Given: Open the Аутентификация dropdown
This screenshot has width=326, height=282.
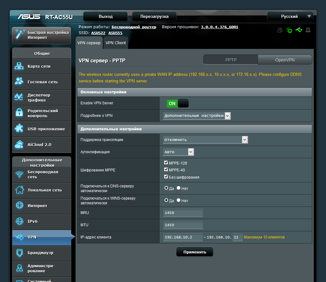Looking at the screenshot, I should (178, 152).
